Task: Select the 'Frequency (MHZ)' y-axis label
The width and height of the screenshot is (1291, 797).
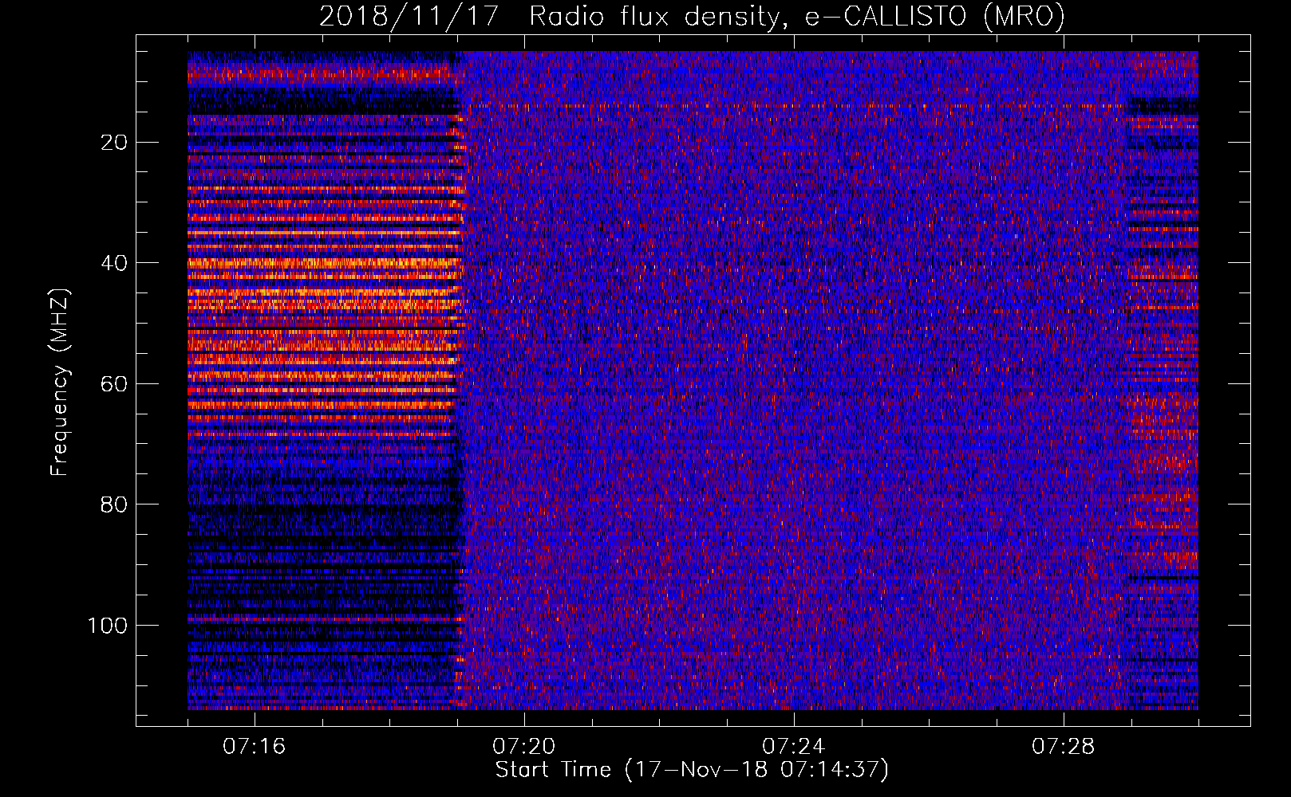Action: 60,383
